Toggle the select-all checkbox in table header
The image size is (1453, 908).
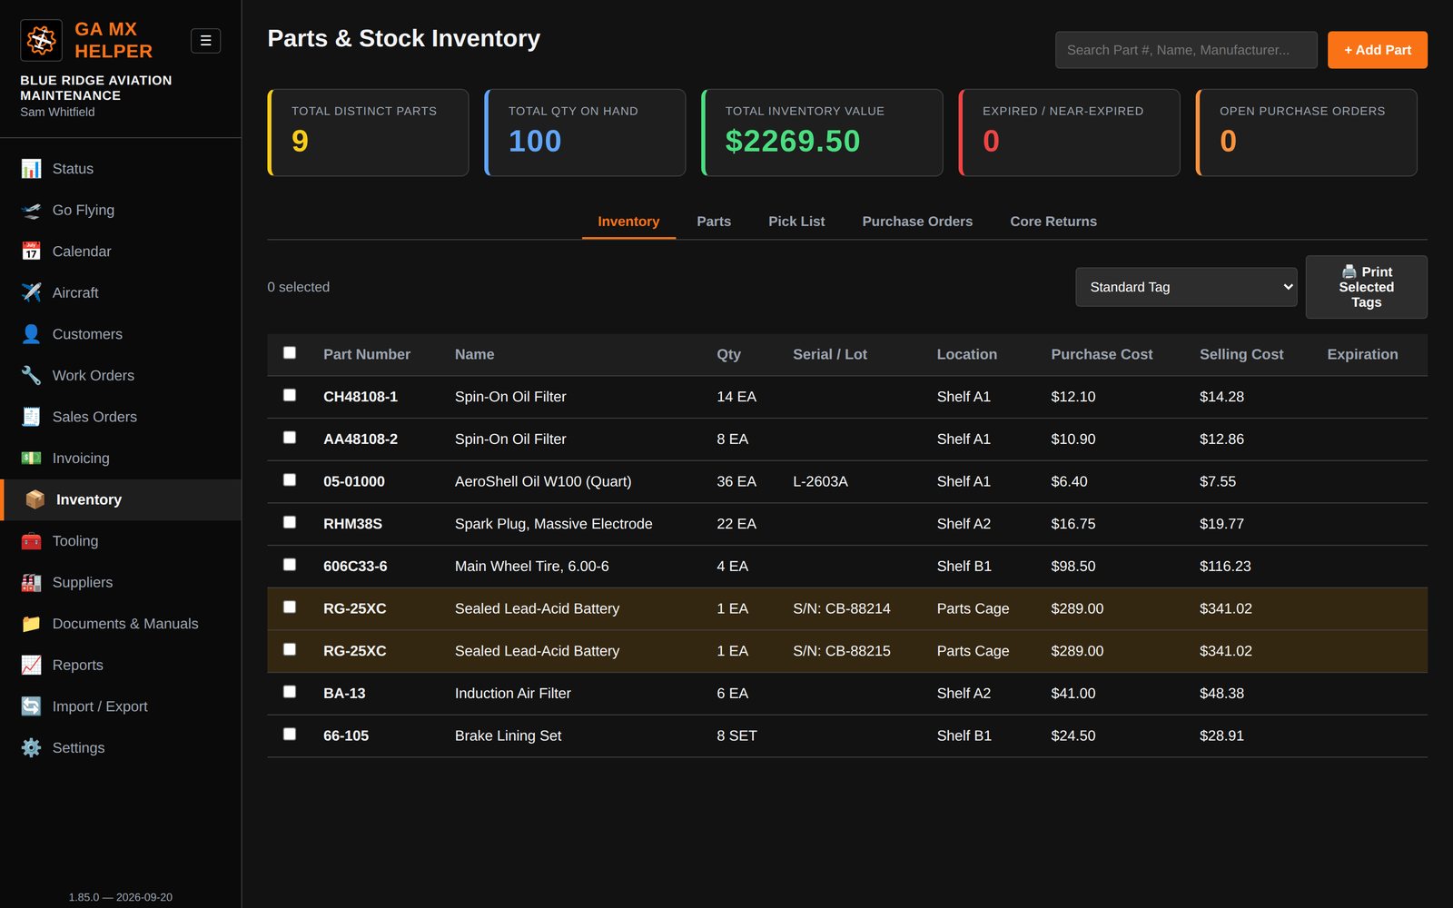click(290, 352)
